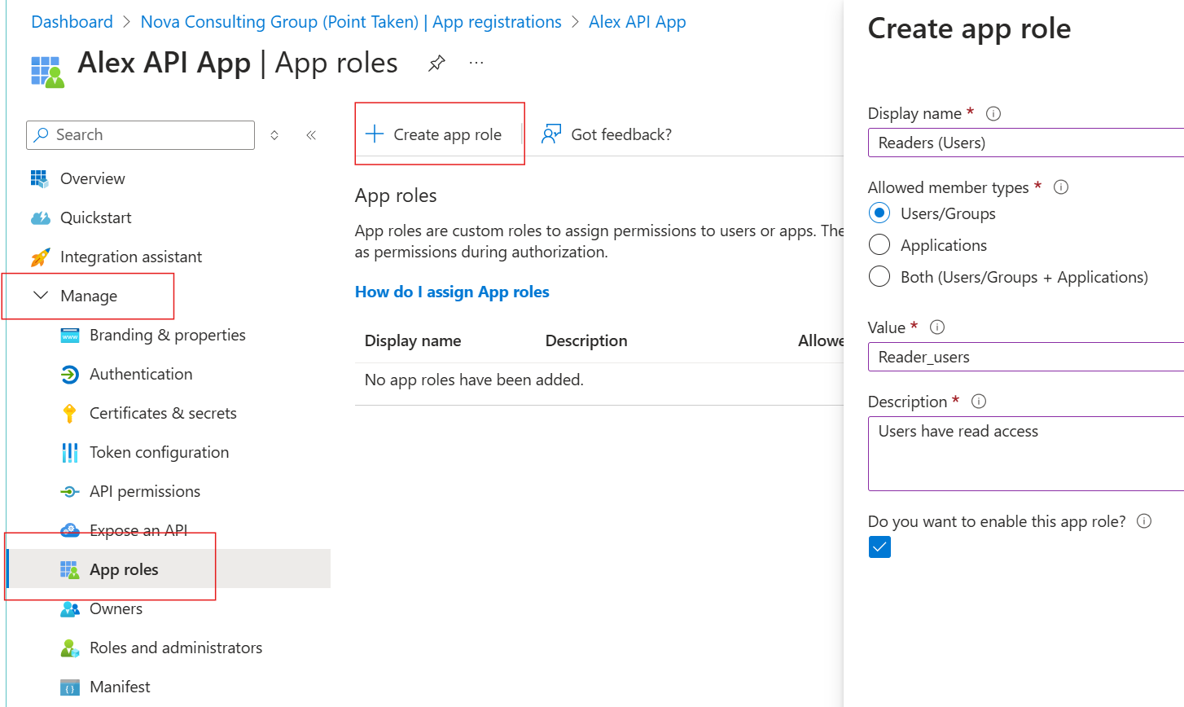The width and height of the screenshot is (1184, 707).
Task: Open the ellipsis more options menu
Action: point(476,63)
